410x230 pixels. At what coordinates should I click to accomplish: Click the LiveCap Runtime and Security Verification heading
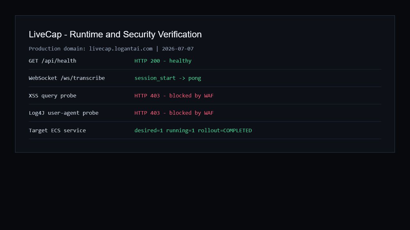tap(115, 34)
